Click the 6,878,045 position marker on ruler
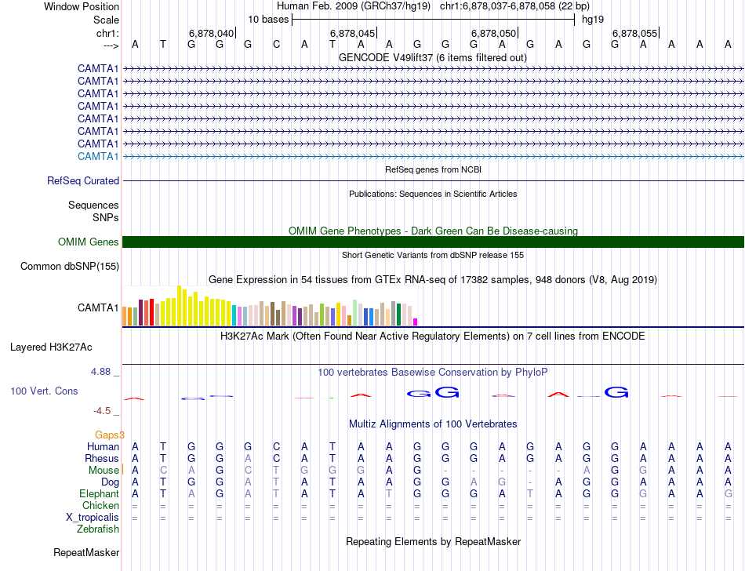Screen dimensions: 745x571 tap(353, 33)
